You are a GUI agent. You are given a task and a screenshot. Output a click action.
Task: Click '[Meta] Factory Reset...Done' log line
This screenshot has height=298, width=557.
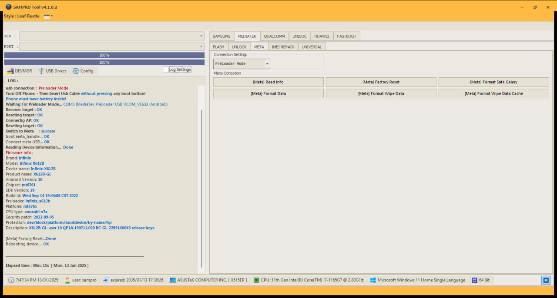coord(31,238)
